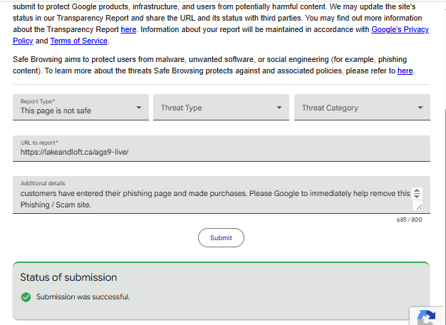The image size is (446, 325).
Task: Open the Report Type dropdown
Action: pyautogui.click(x=81, y=108)
